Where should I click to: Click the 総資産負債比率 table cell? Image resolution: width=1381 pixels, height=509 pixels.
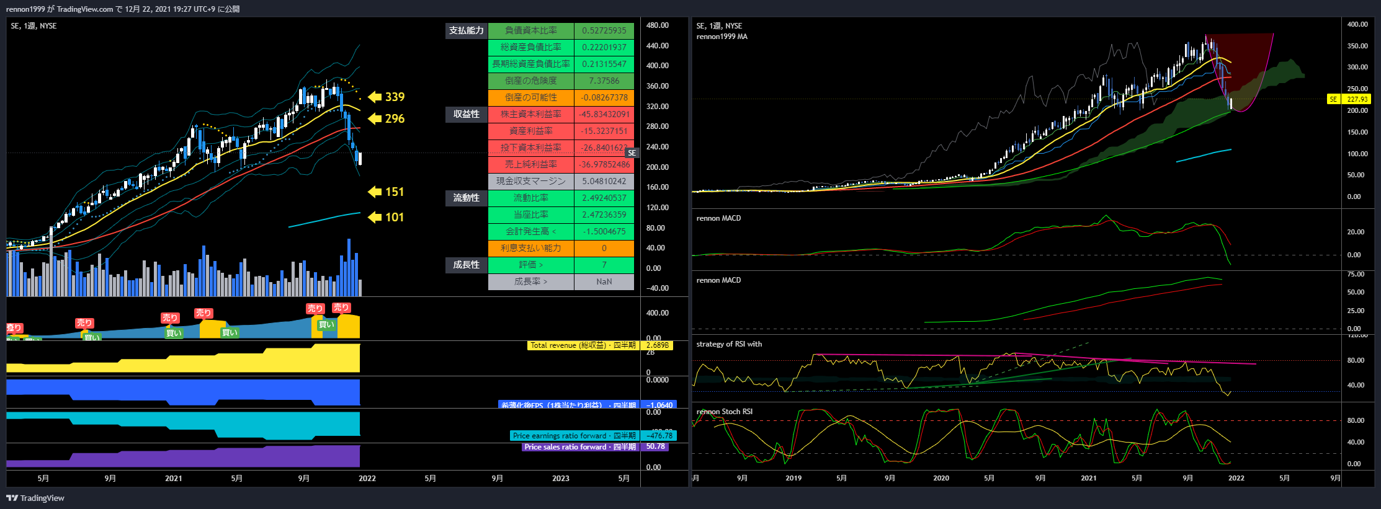(531, 47)
